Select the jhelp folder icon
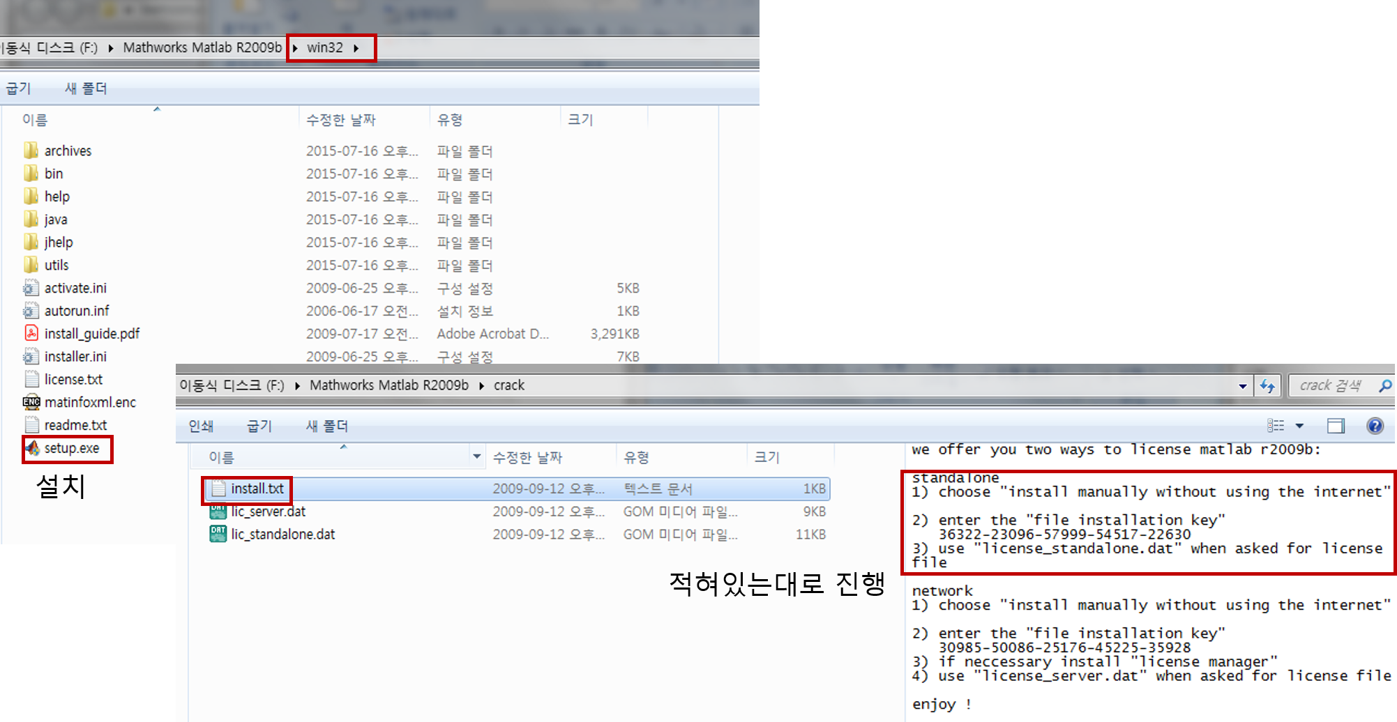1397x722 pixels. coord(31,242)
